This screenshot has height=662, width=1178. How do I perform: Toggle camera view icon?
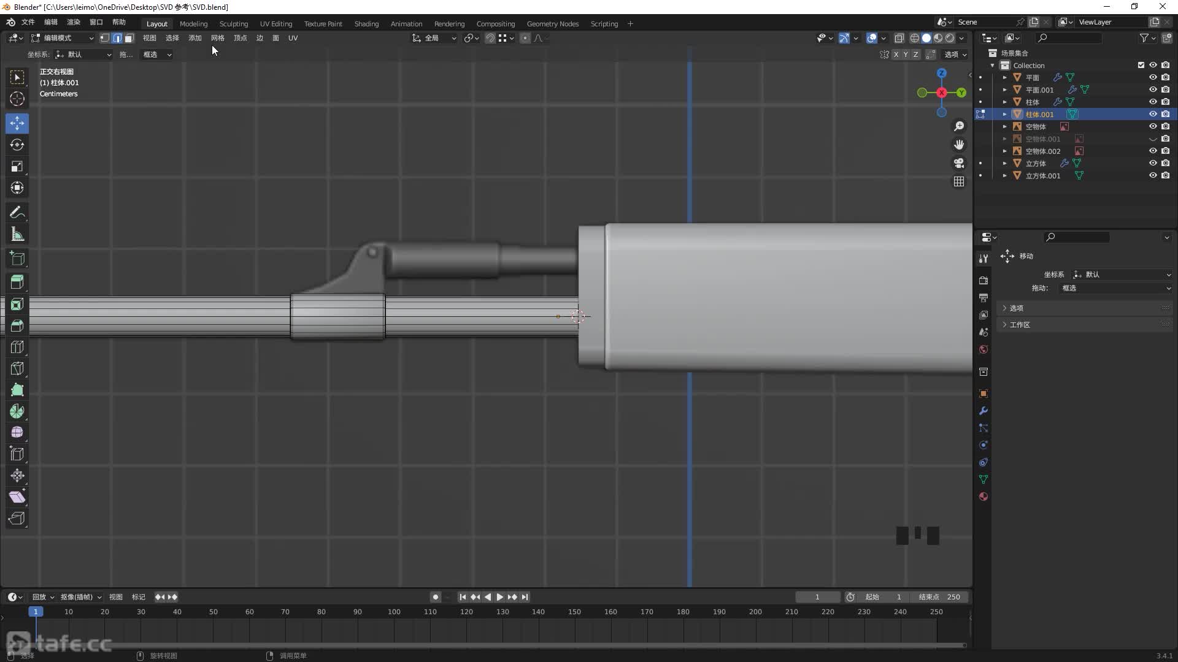click(959, 163)
